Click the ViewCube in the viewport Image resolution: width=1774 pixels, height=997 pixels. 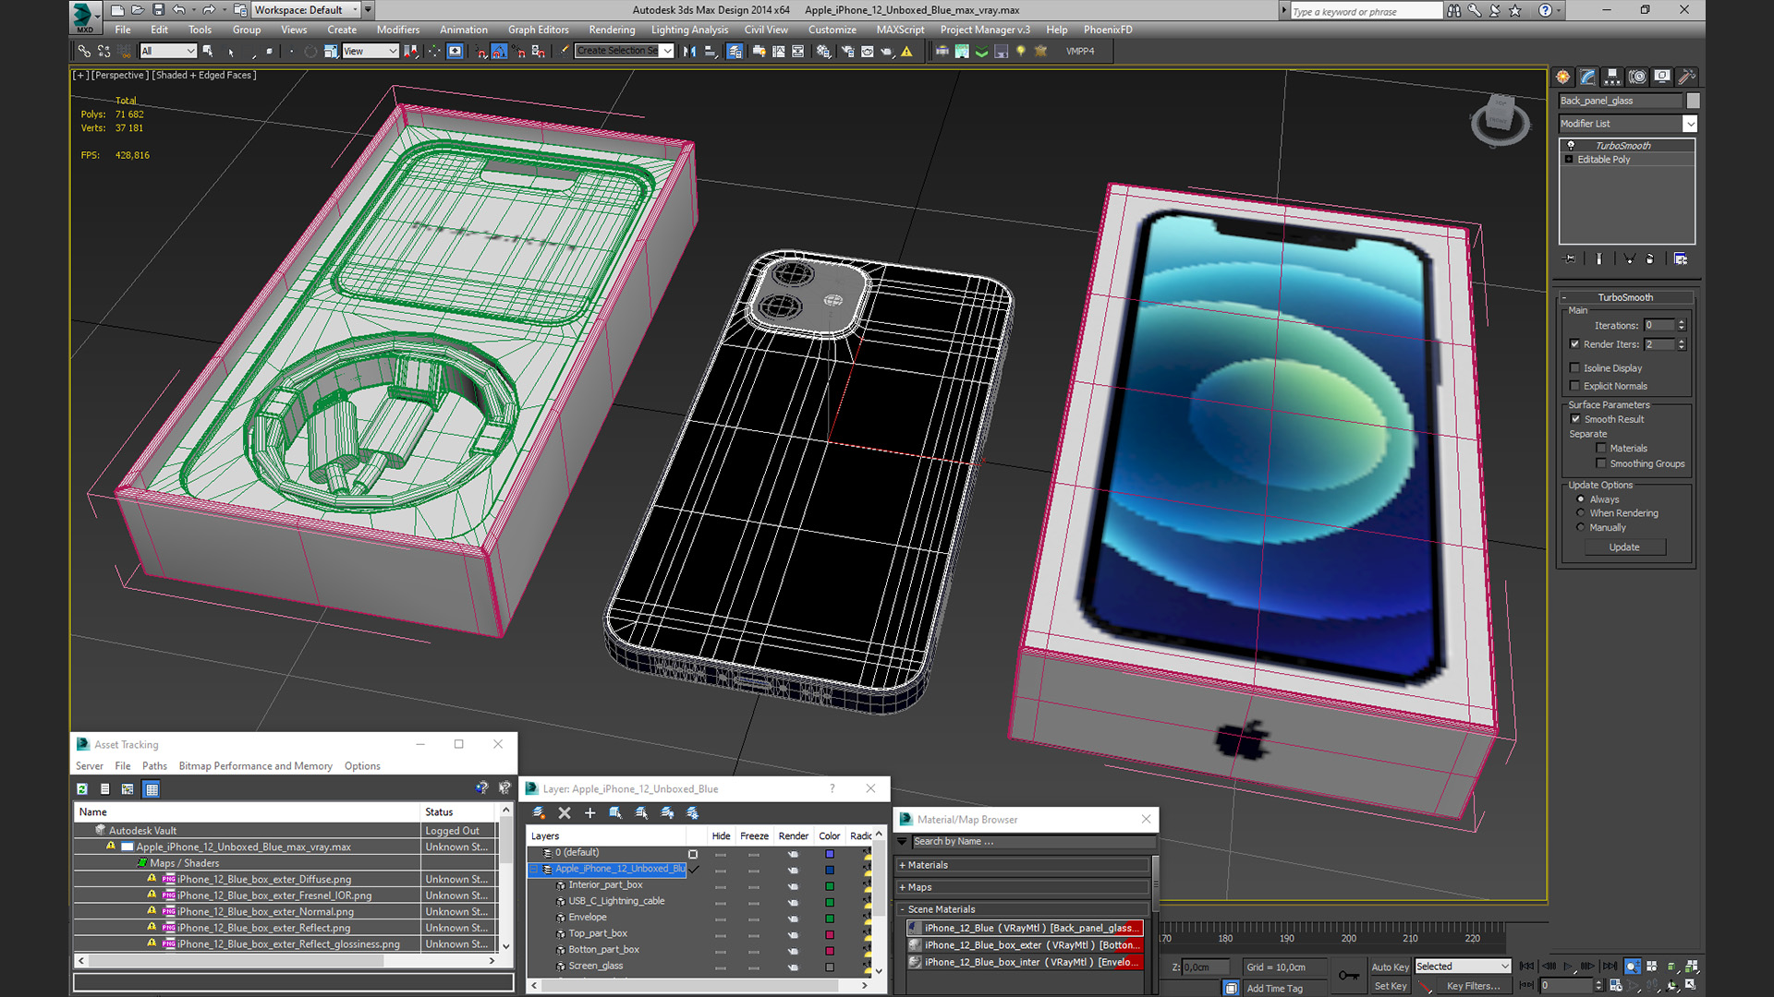pyautogui.click(x=1500, y=120)
